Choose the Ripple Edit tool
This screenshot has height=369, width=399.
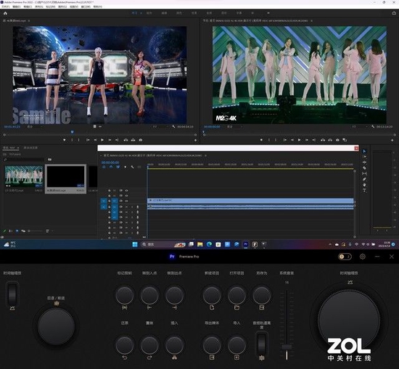(x=364, y=162)
